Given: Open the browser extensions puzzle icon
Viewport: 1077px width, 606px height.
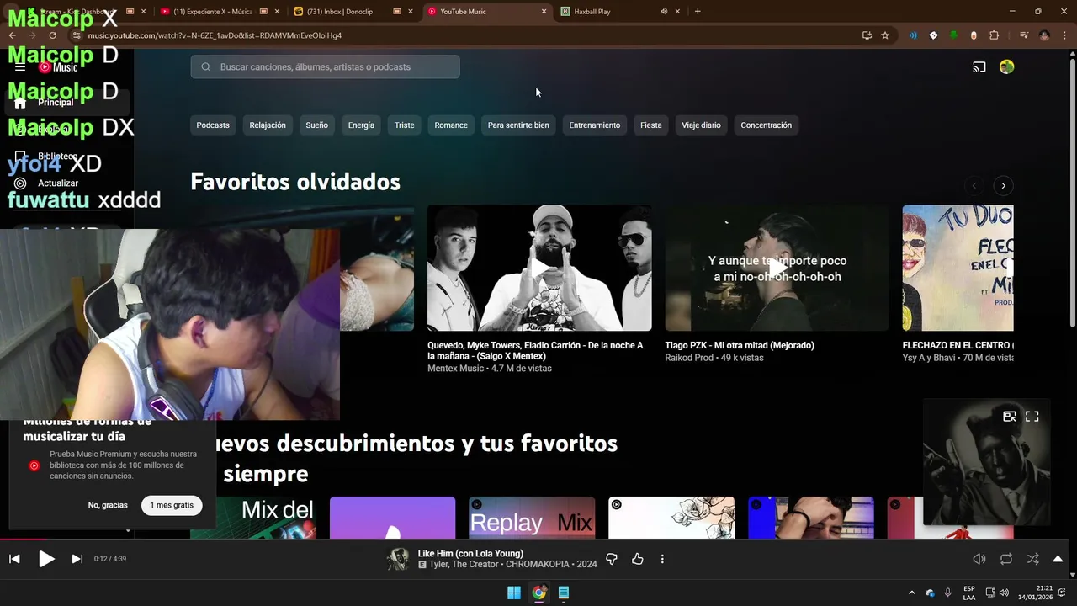Looking at the screenshot, I should [x=994, y=35].
